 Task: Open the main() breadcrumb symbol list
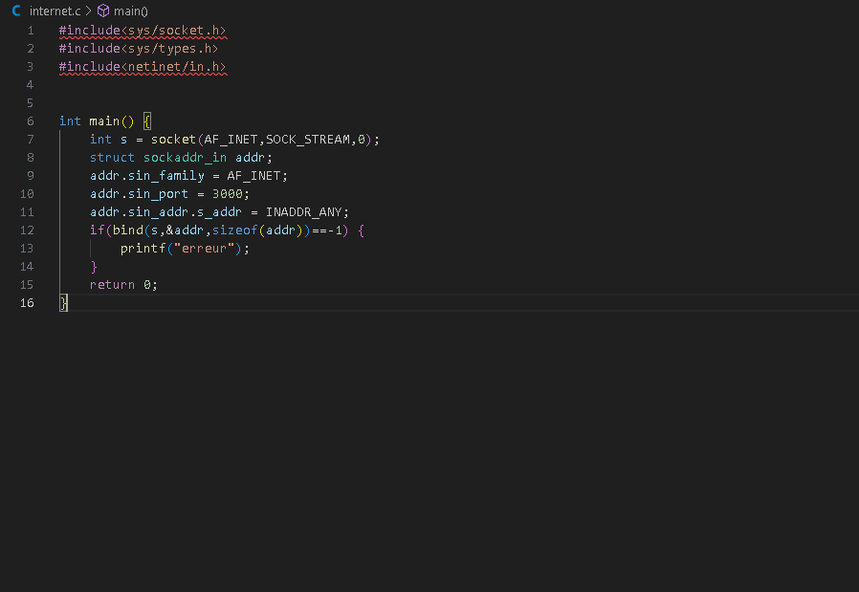[x=130, y=11]
